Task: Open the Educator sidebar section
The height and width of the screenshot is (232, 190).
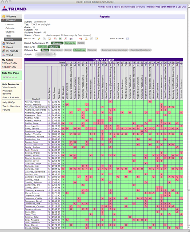Action: (12, 20)
